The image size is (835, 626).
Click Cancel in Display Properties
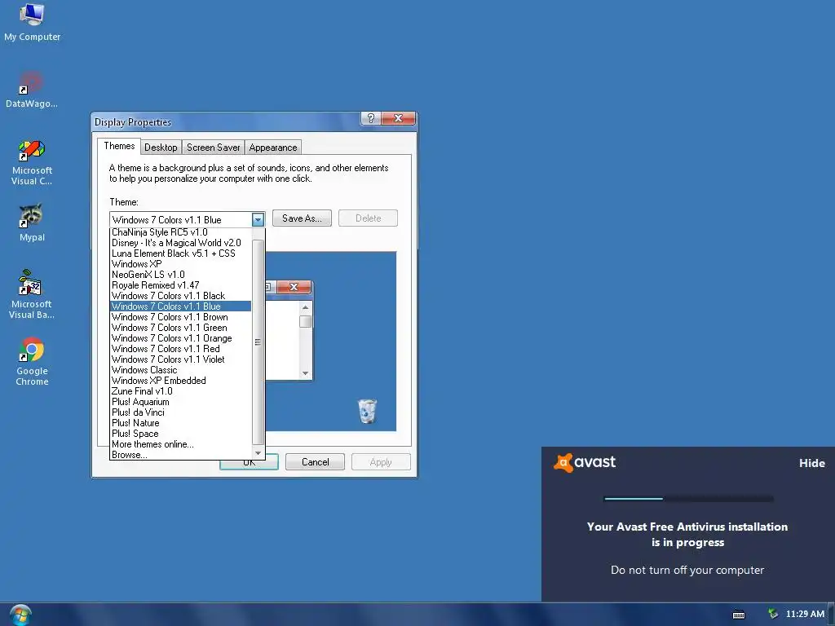(x=316, y=462)
